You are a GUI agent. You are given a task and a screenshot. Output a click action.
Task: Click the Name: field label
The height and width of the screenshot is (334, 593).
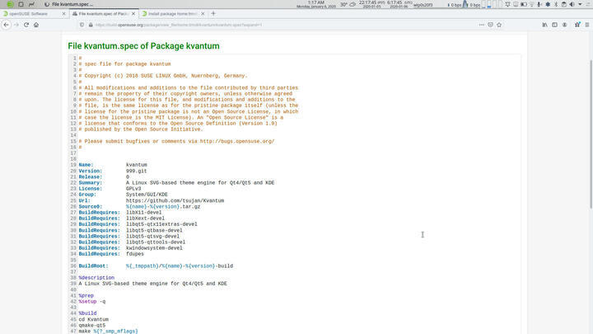(x=86, y=165)
